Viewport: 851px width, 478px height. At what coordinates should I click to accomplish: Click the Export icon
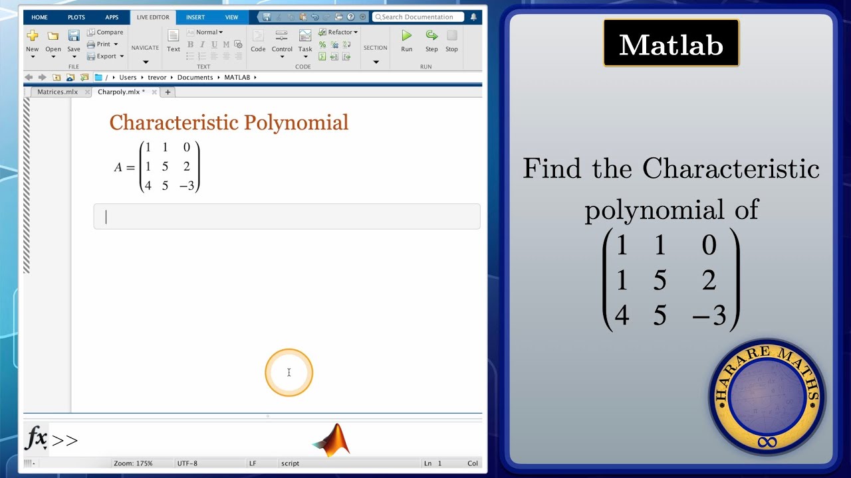coord(91,56)
